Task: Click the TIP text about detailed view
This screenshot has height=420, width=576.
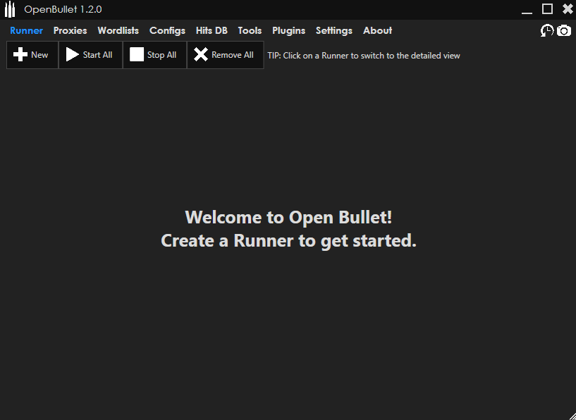Action: 364,56
